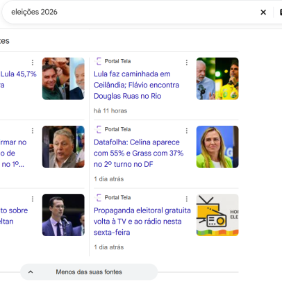Open 'Lula faz caminhada em Ceilândia' headline
The height and width of the screenshot is (282, 282).
pos(136,85)
